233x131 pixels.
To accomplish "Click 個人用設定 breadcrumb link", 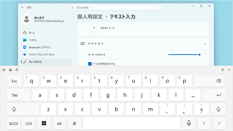I will tap(90, 17).
